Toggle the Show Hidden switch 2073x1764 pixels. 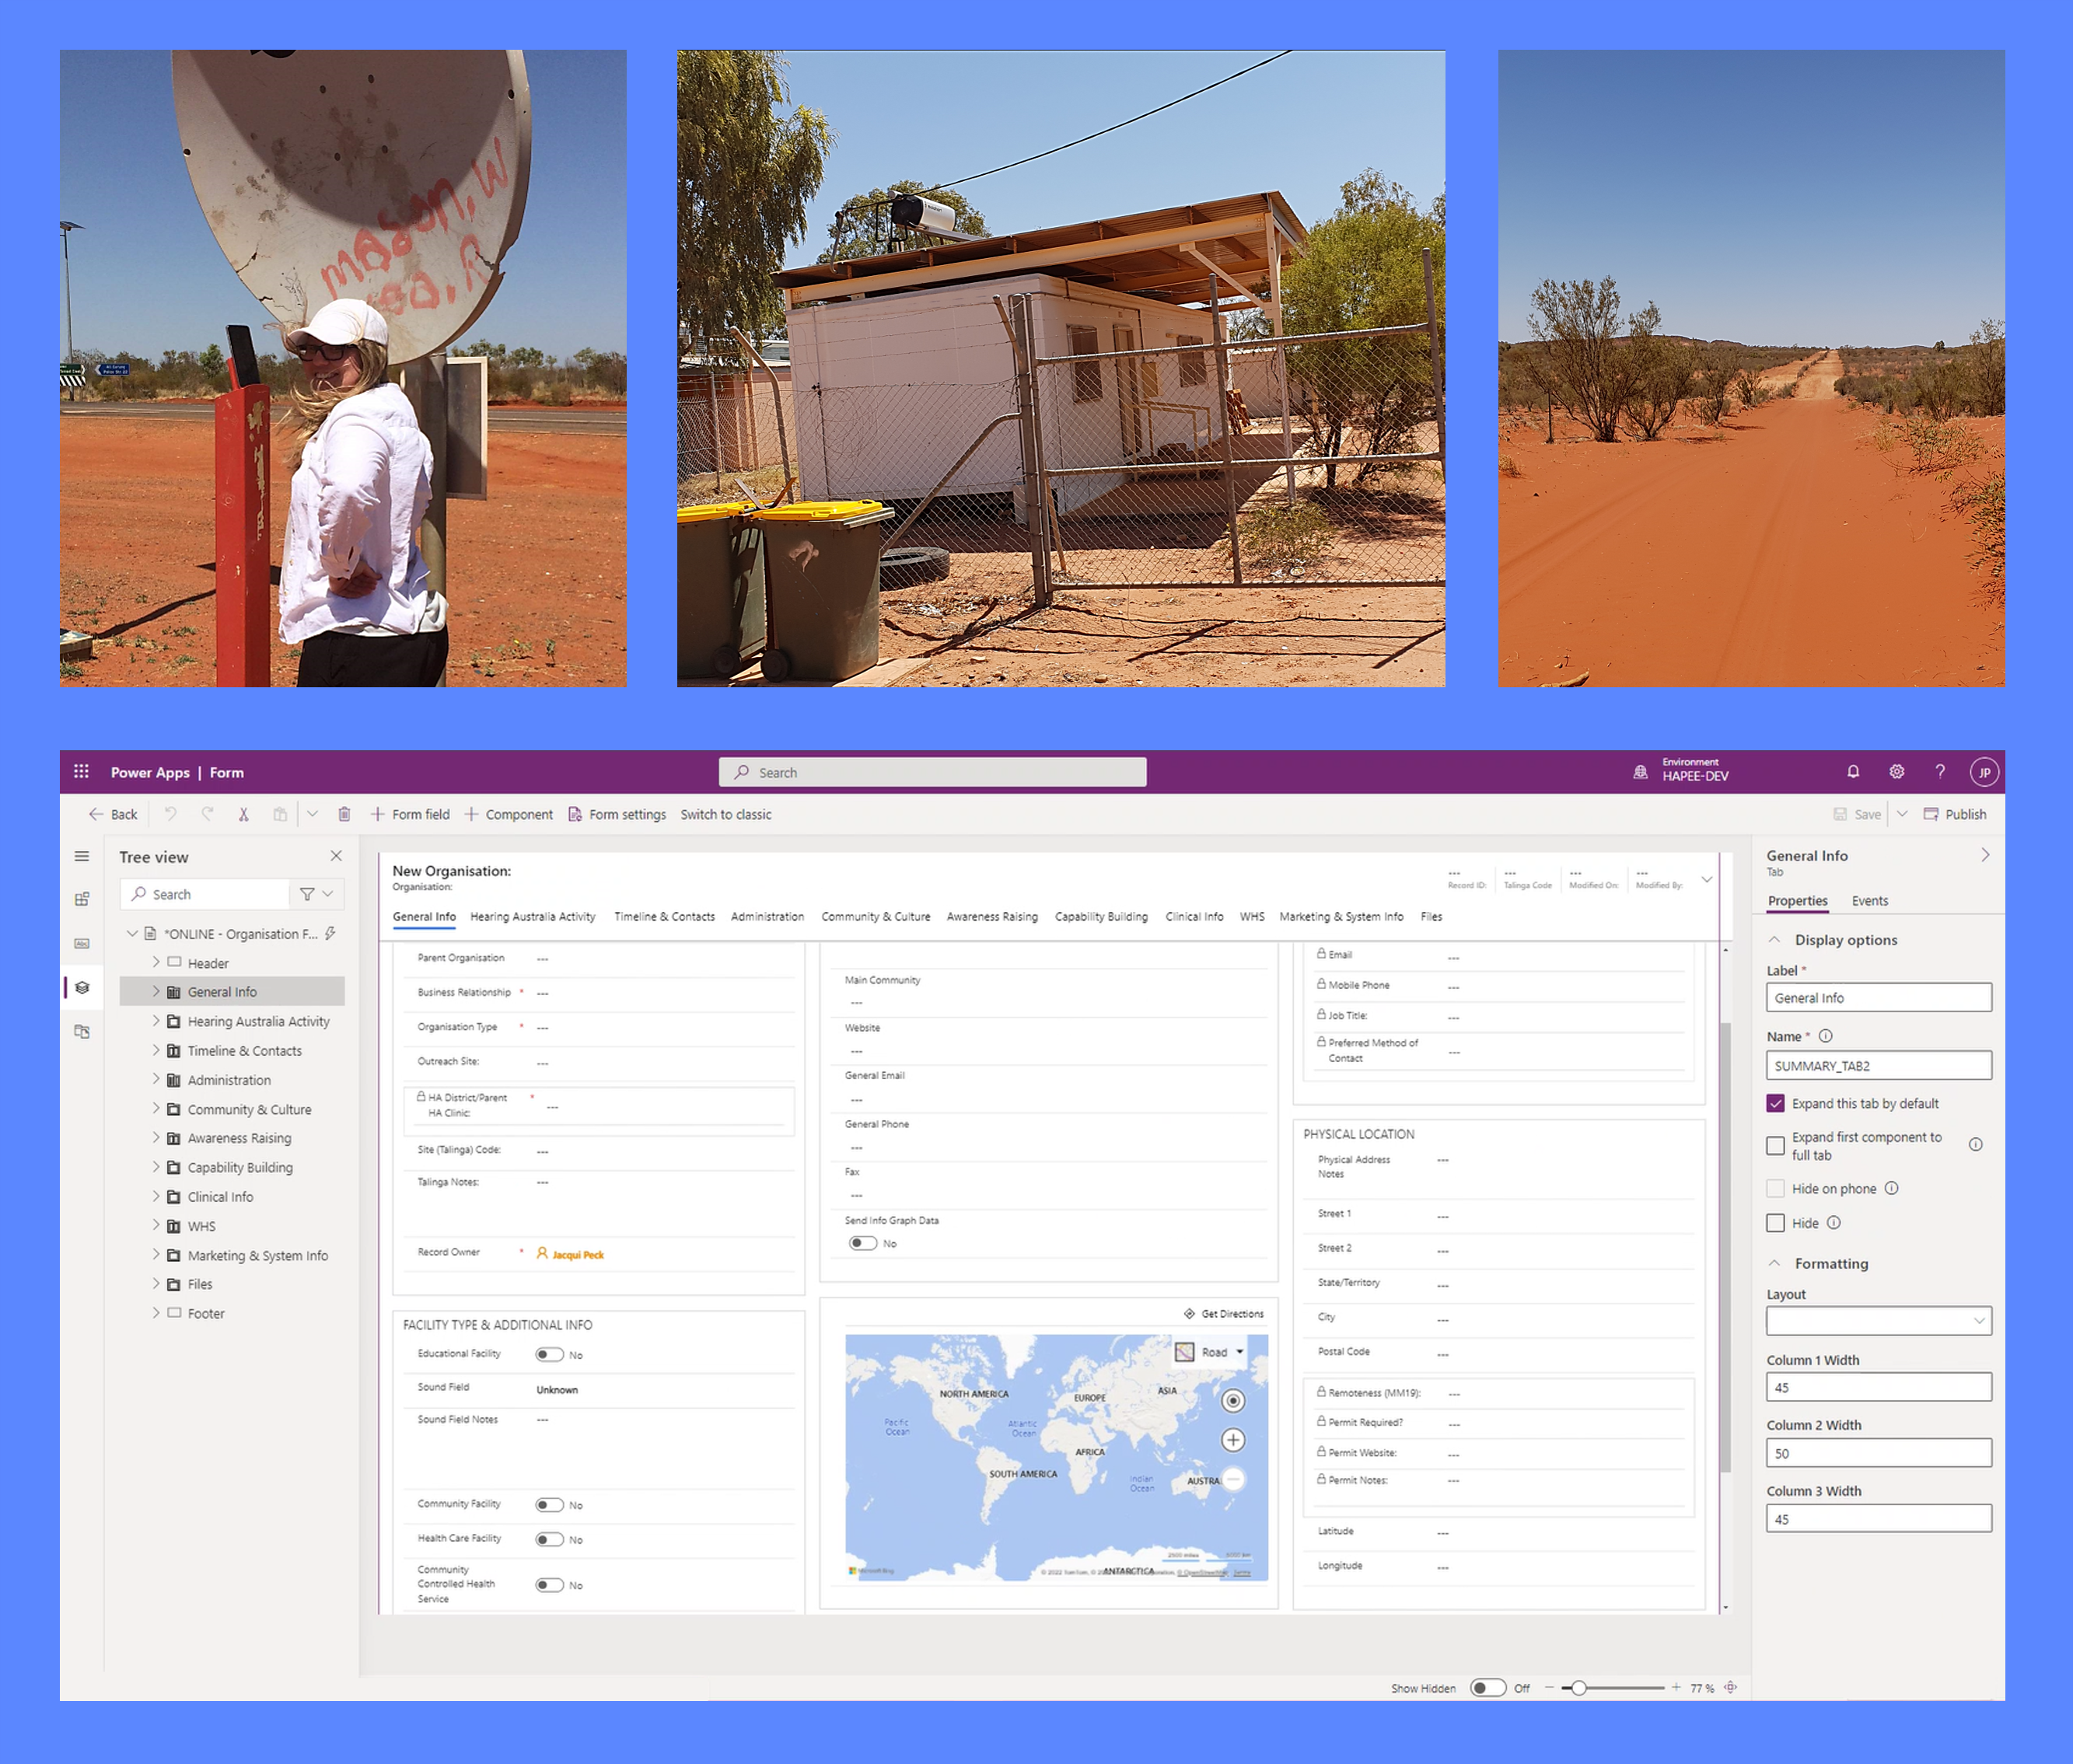coord(1487,1687)
